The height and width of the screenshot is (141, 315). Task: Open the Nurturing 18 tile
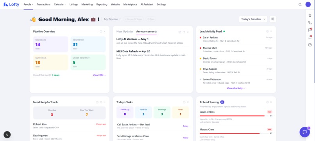click(x=51, y=62)
